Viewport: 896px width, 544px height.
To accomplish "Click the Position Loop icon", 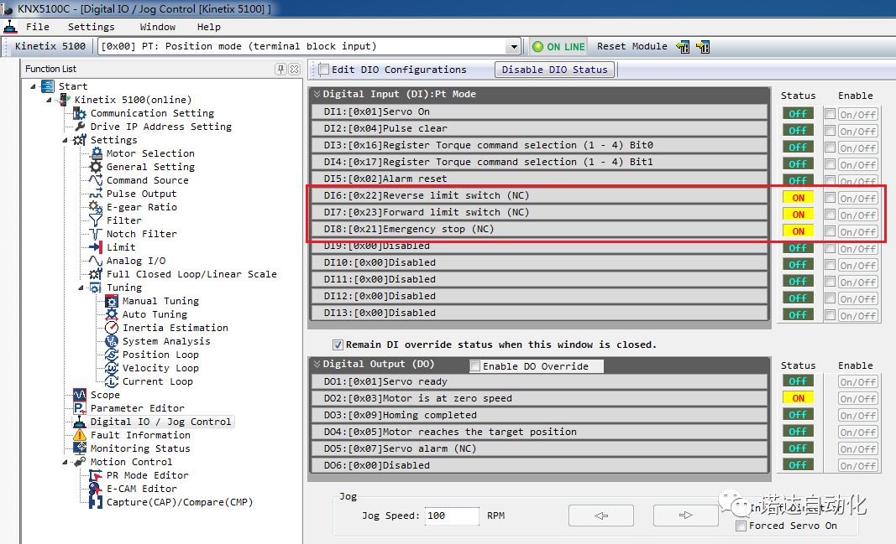I will point(112,354).
